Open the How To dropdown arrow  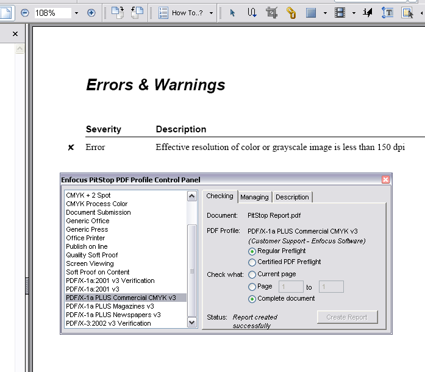[211, 13]
